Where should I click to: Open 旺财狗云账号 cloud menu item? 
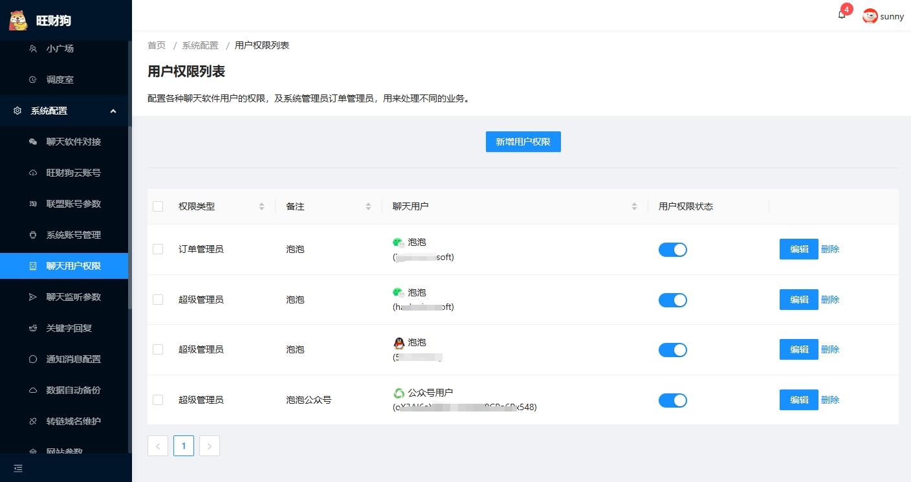coord(73,173)
